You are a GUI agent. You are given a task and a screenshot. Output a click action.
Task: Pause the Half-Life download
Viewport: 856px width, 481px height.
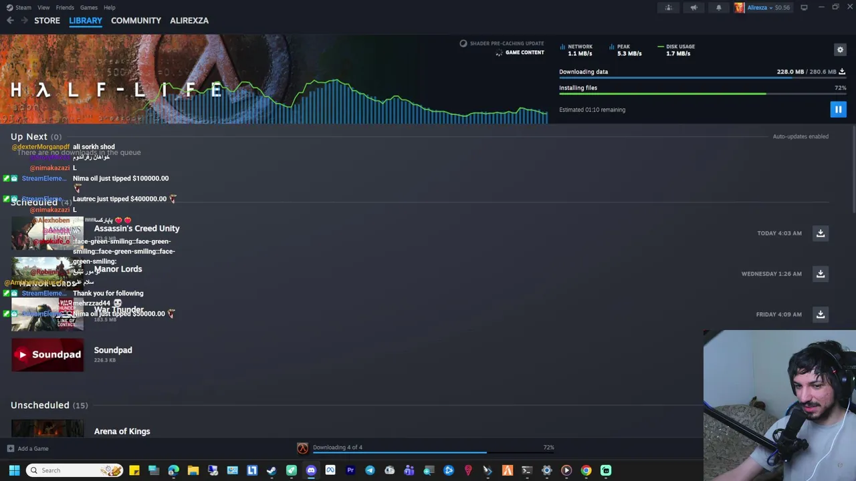click(838, 109)
